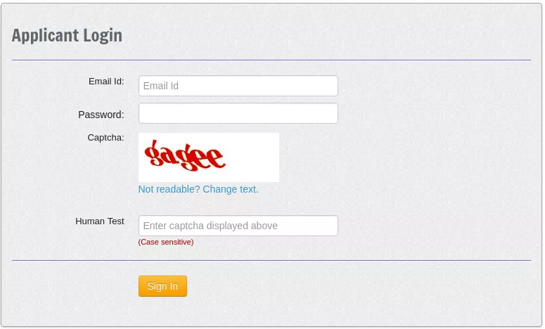Screen dimensions: 545x329
Task: Click the 'Human Test' label
Action: point(100,221)
